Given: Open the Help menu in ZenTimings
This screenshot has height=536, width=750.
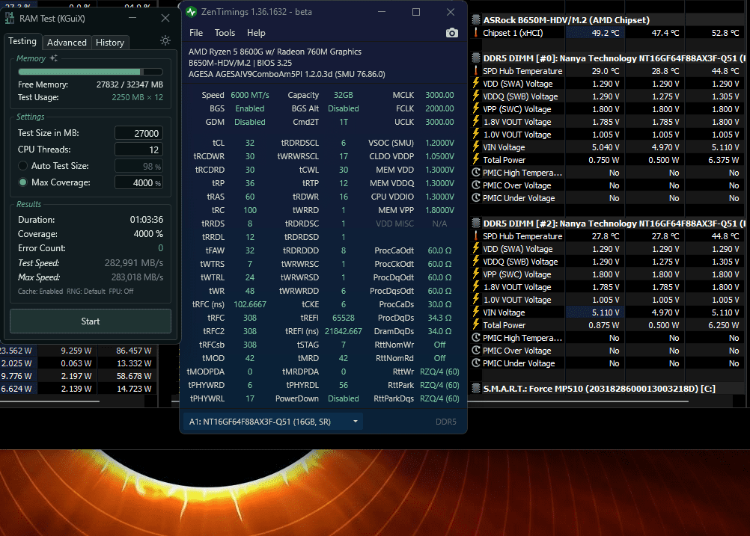Looking at the screenshot, I should pos(256,33).
